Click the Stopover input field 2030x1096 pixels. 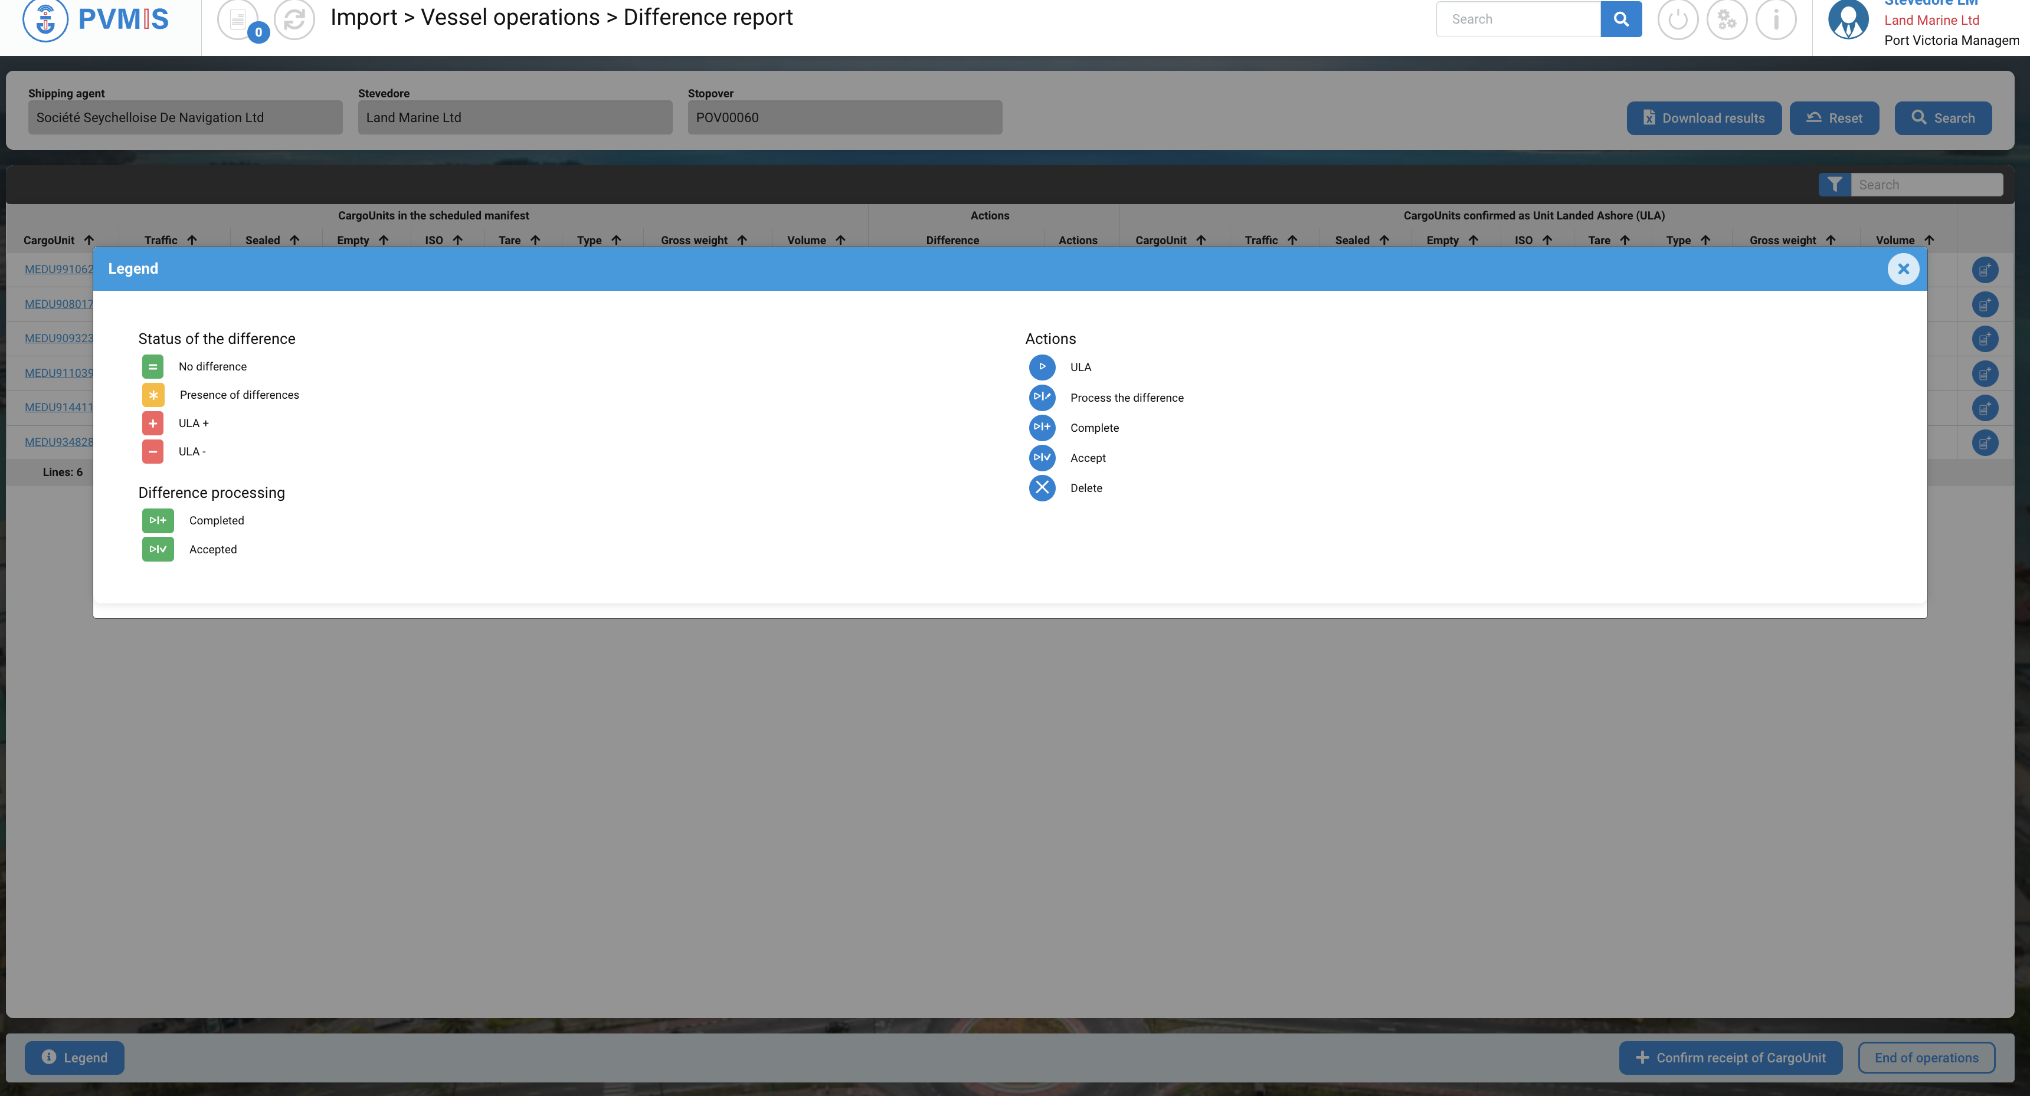tap(844, 117)
